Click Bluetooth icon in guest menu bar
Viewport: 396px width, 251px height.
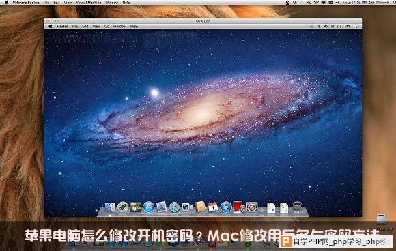[x=319, y=26]
